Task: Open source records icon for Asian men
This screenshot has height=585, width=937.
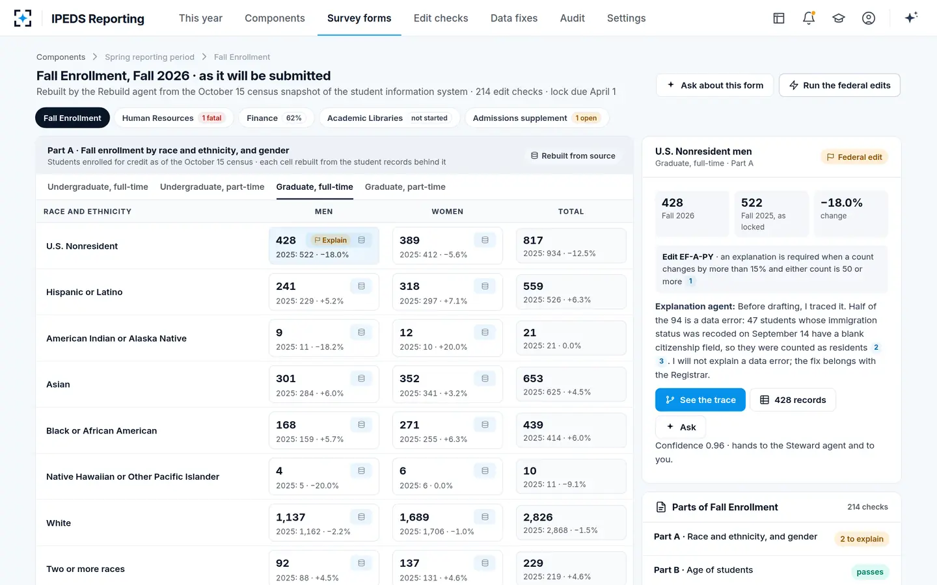Action: [x=361, y=378]
